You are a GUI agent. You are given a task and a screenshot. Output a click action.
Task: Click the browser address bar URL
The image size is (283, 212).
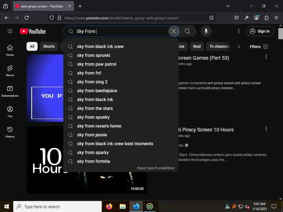click(x=121, y=18)
